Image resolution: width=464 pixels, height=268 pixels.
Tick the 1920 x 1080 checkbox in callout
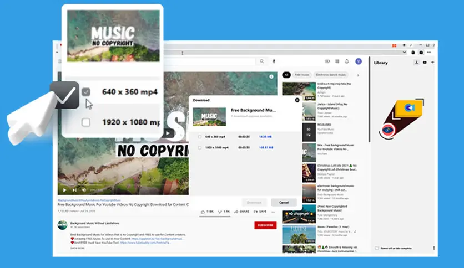86,122
